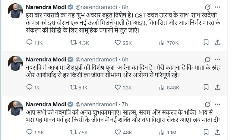
Task: Open profile avatar on the second tweet
Action: coord(15,63)
